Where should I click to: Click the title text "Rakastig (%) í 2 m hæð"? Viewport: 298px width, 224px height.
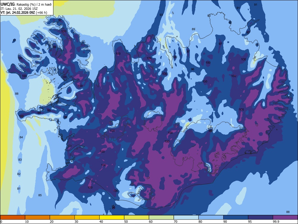[34, 4]
